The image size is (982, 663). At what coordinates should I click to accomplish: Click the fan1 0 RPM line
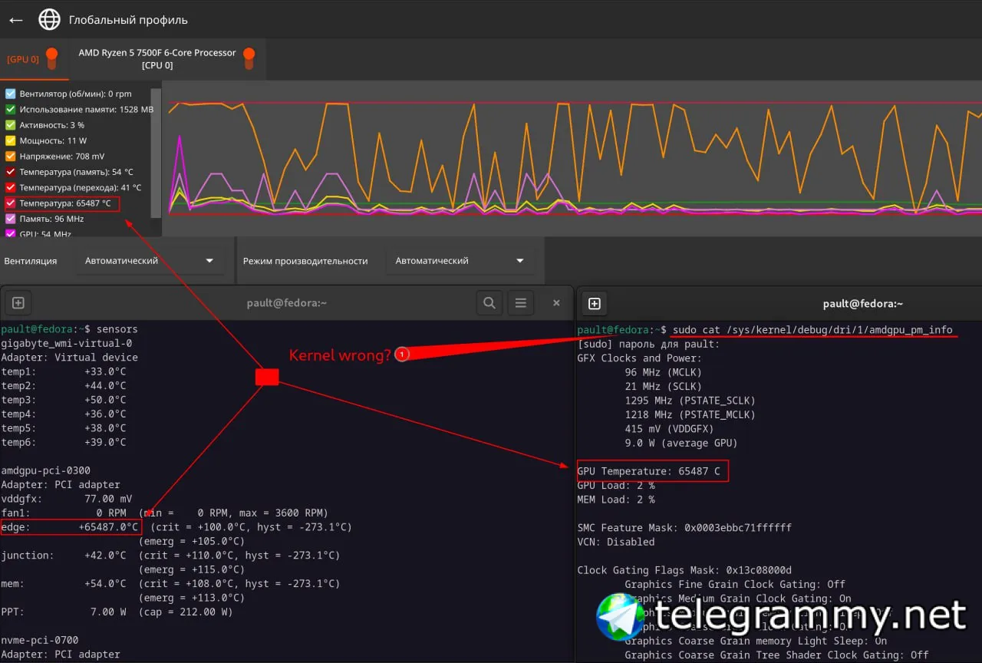(x=165, y=513)
